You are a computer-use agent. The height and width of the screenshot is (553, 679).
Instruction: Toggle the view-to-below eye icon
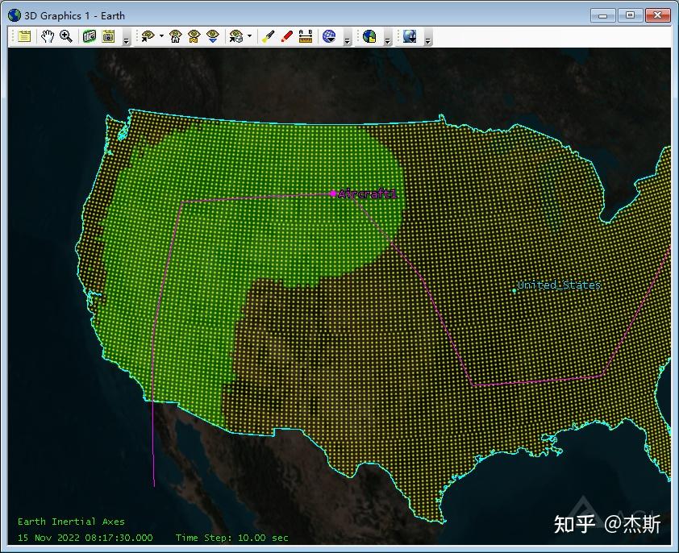(x=213, y=36)
